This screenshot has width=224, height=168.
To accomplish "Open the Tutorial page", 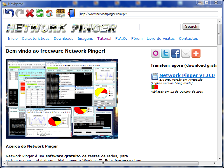I will [104, 39].
